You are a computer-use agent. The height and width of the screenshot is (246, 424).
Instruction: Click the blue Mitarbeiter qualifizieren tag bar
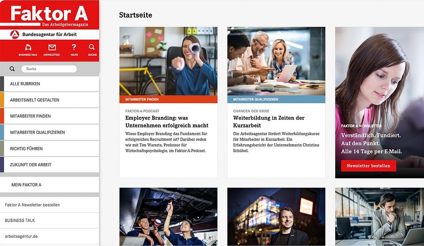click(276, 99)
